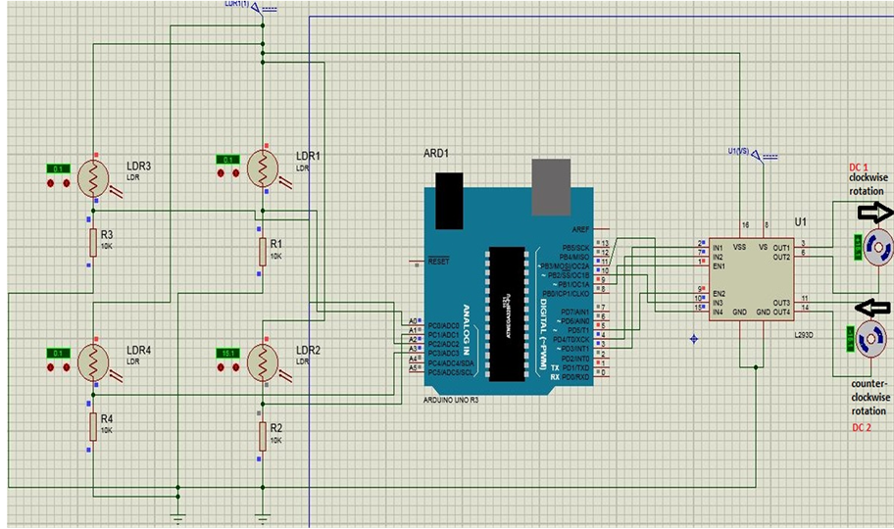
Task: Click the LDR2 light value display
Action: (228, 352)
